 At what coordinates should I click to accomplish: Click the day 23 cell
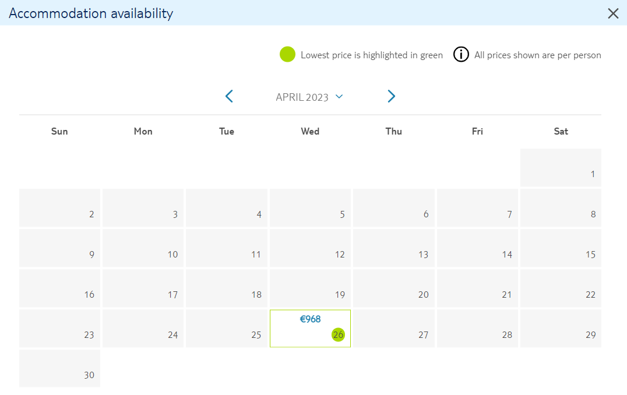pos(59,328)
